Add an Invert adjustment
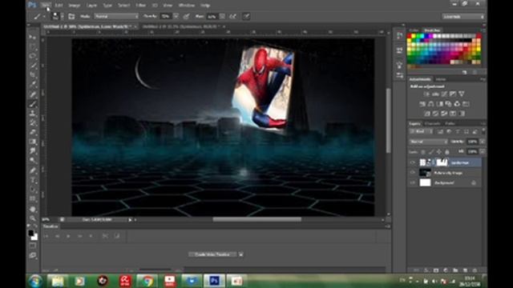The image size is (513, 288). coord(427,114)
